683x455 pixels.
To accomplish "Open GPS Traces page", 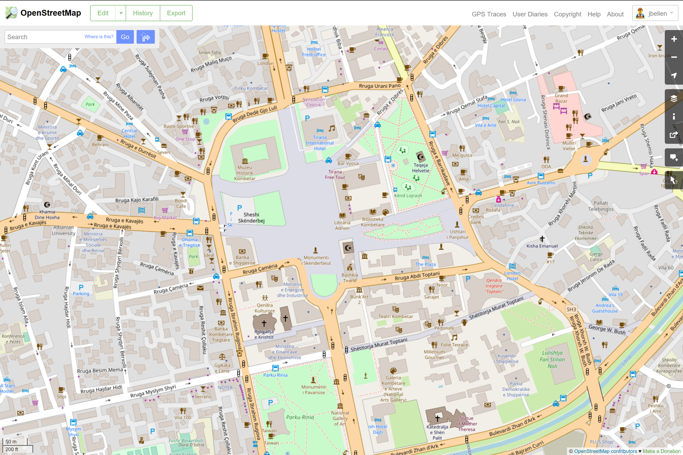I will (489, 14).
